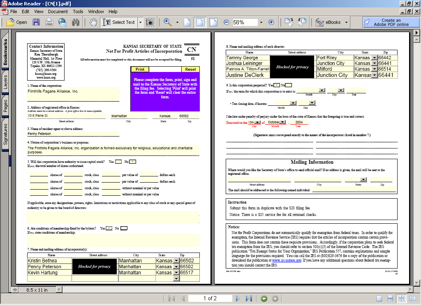Image resolution: width=421 pixels, height=306 pixels.
Task: Open the Document menu
Action: pyautogui.click(x=58, y=12)
